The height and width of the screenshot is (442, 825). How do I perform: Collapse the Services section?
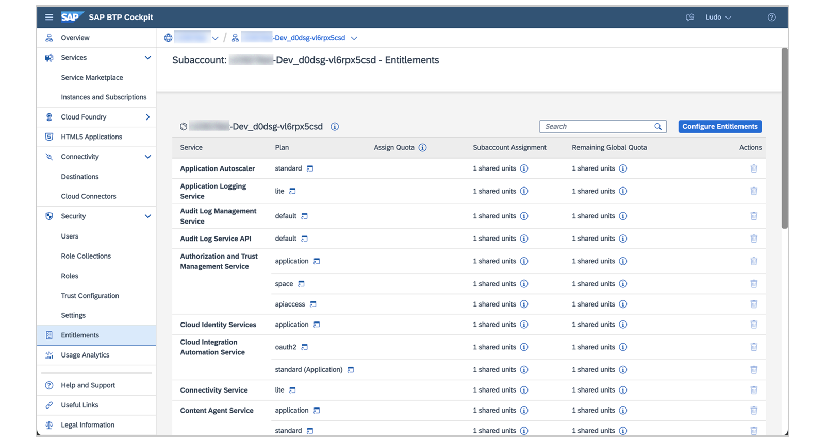click(148, 58)
